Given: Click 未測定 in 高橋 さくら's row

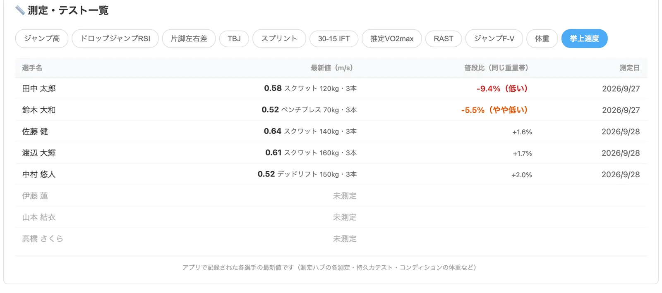Looking at the screenshot, I should pos(345,239).
